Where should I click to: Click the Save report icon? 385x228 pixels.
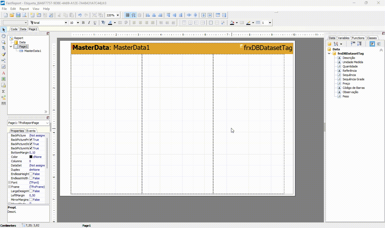click(18, 15)
